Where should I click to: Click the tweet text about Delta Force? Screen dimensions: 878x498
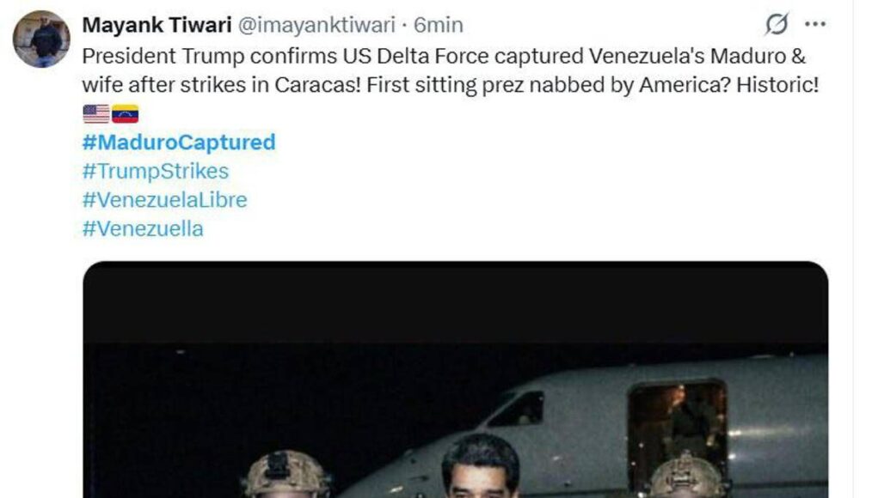pyautogui.click(x=448, y=70)
